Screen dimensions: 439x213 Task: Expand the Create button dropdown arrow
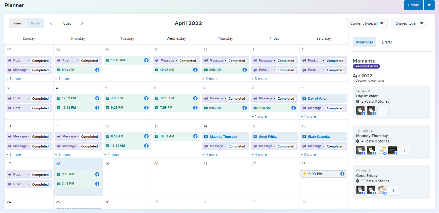429,5
